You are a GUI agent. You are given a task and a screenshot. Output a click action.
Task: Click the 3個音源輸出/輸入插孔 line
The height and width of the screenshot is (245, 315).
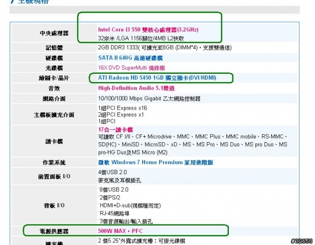(126, 221)
